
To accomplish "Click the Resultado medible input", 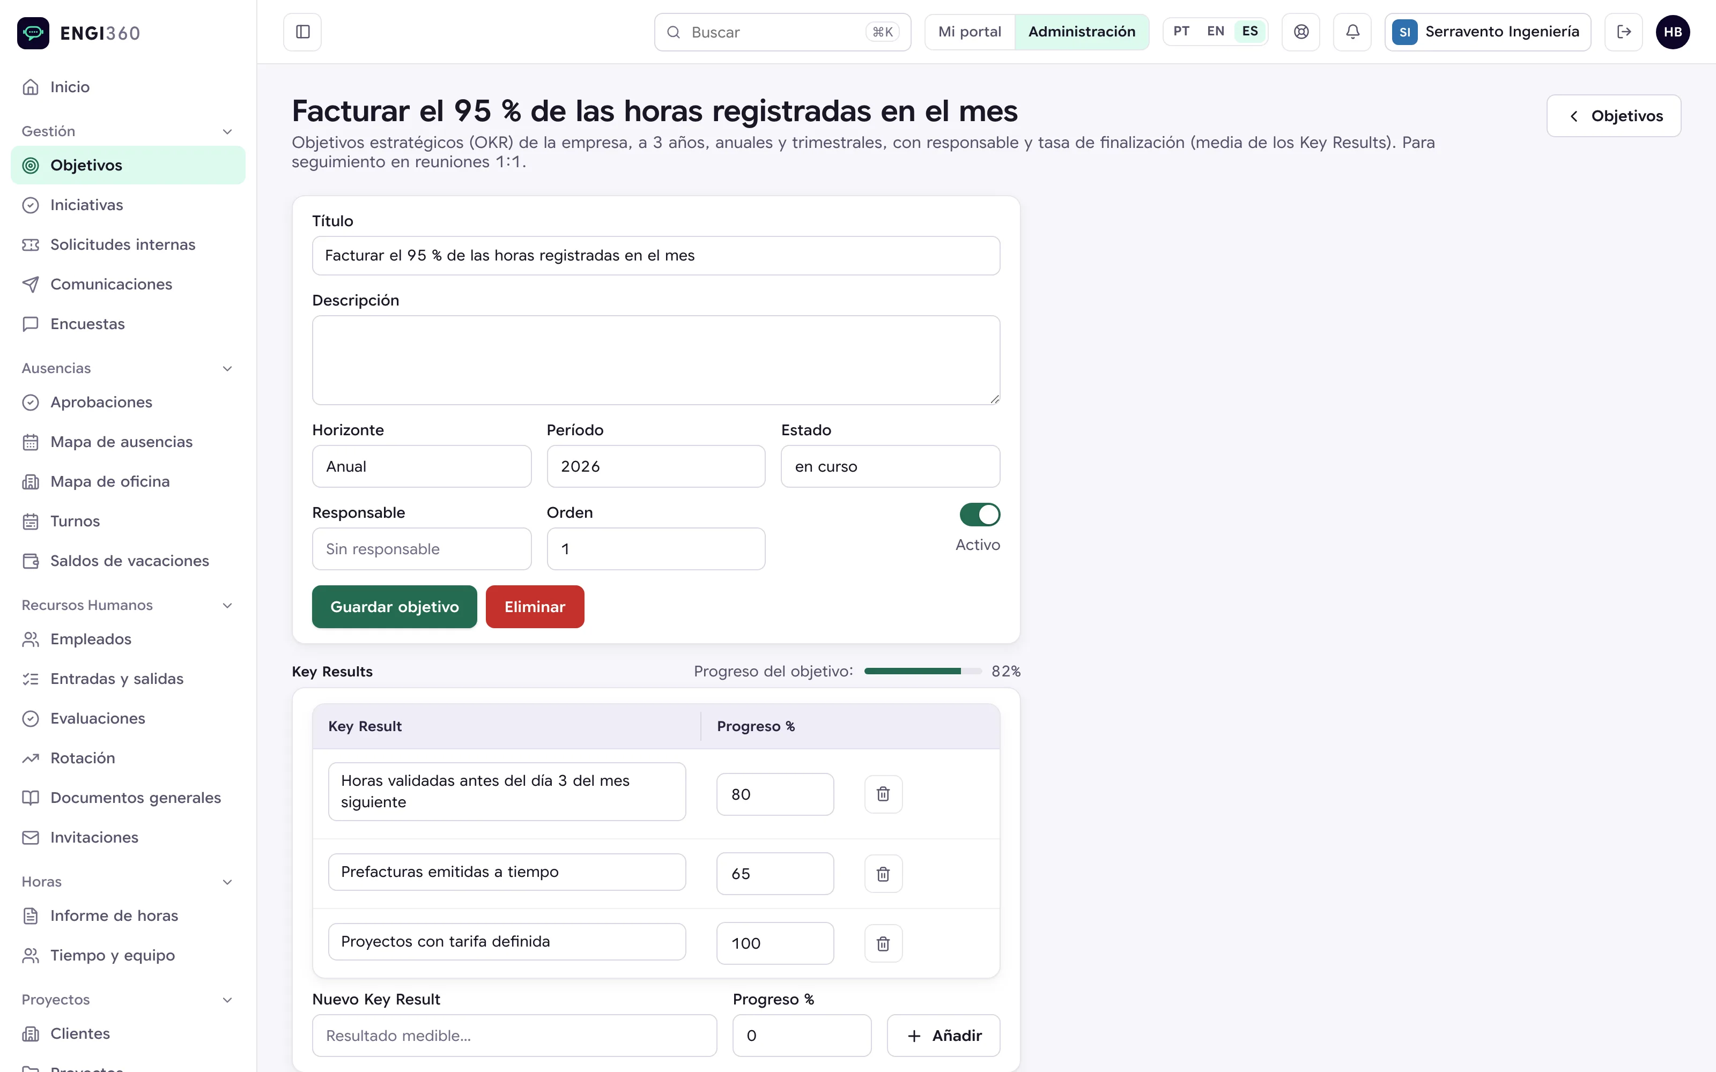I will (514, 1035).
